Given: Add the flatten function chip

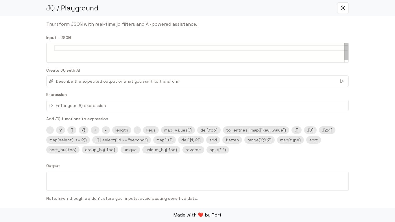Looking at the screenshot, I should pyautogui.click(x=232, y=140).
